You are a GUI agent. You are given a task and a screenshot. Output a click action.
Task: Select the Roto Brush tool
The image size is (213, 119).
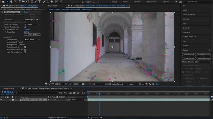click(x=56, y=2)
